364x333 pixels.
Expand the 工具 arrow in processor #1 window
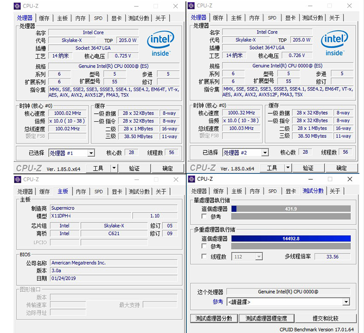pyautogui.click(x=114, y=168)
